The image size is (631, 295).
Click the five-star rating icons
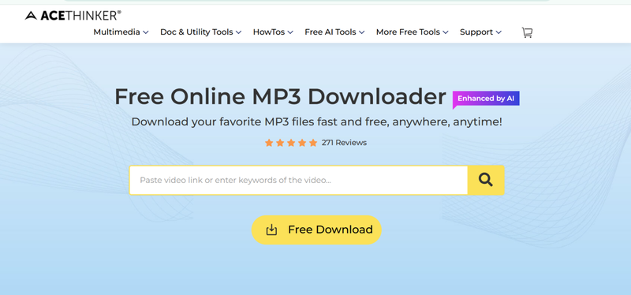pyautogui.click(x=291, y=143)
